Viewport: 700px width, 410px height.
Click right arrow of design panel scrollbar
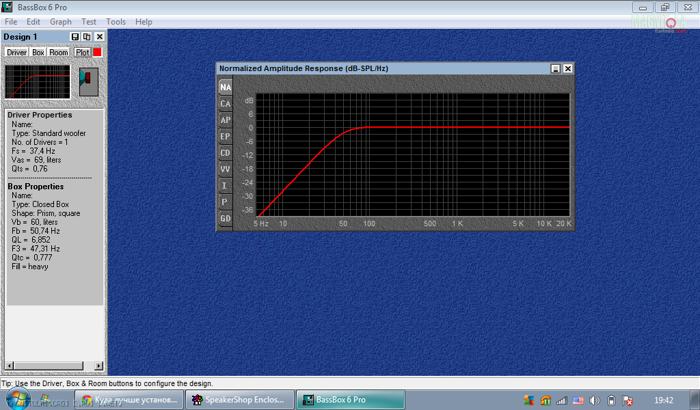98,366
